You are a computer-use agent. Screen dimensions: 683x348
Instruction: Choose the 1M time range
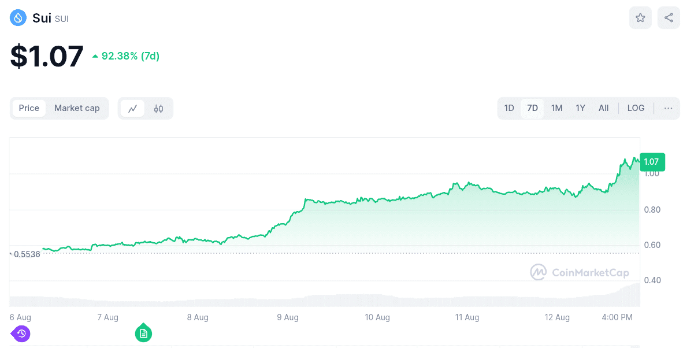pyautogui.click(x=556, y=108)
